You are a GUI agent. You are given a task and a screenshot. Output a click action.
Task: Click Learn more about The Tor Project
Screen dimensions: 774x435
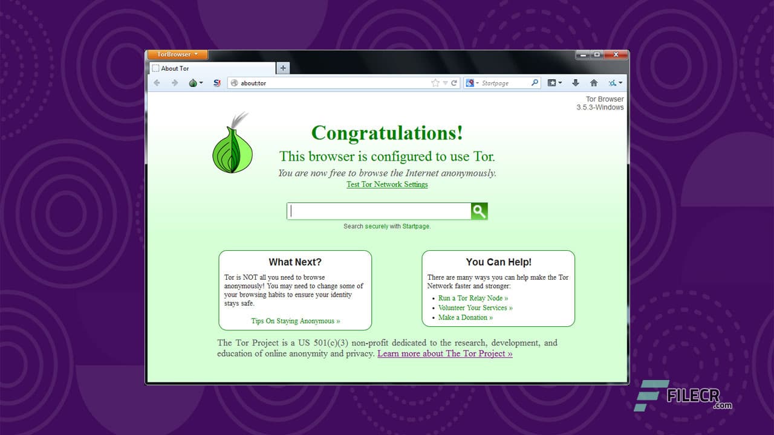click(444, 353)
